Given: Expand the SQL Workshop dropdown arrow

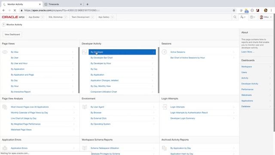Looking at the screenshot, I should (65, 17).
